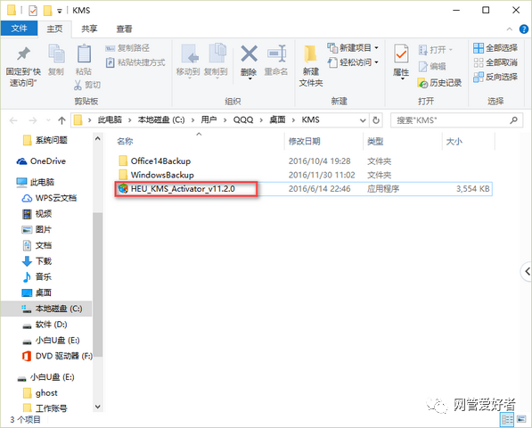
Task: Click the Forward navigation arrow
Action: pos(33,120)
